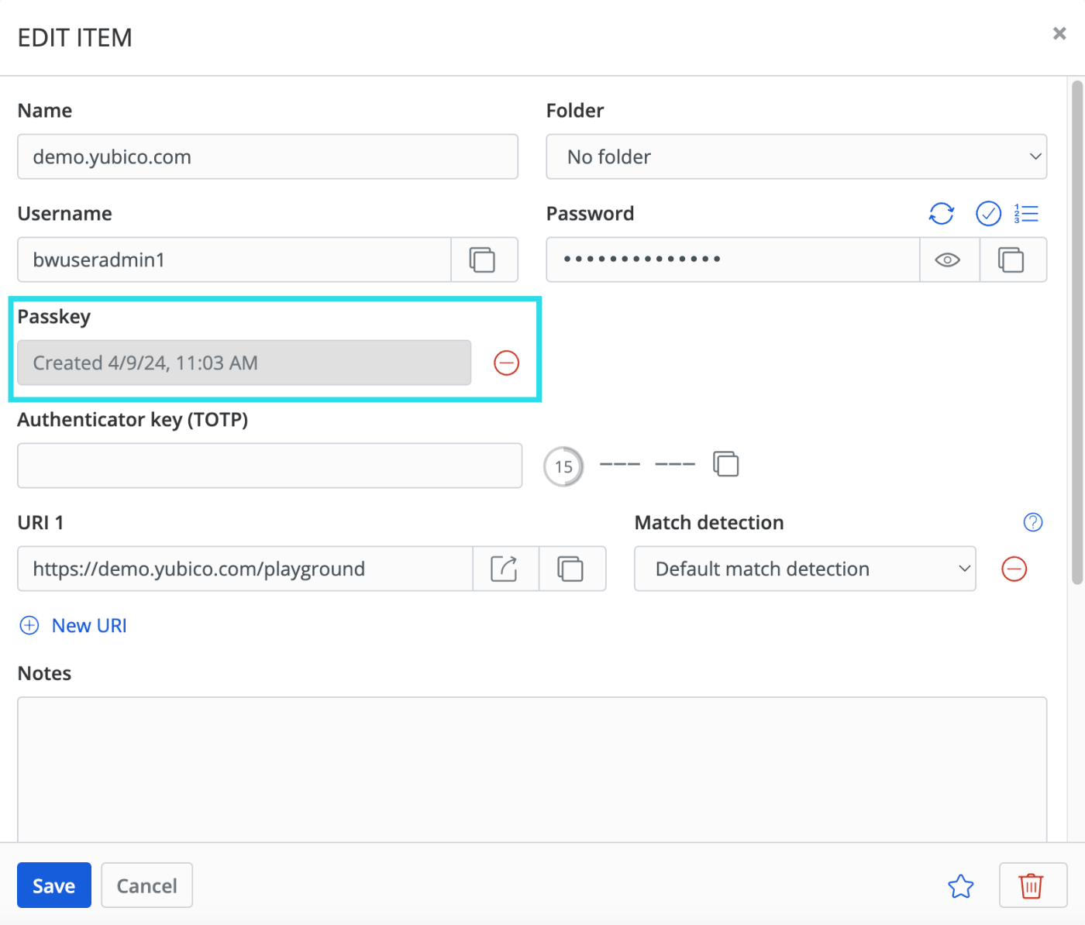This screenshot has width=1085, height=925.
Task: Copy the username value
Action: pos(484,260)
